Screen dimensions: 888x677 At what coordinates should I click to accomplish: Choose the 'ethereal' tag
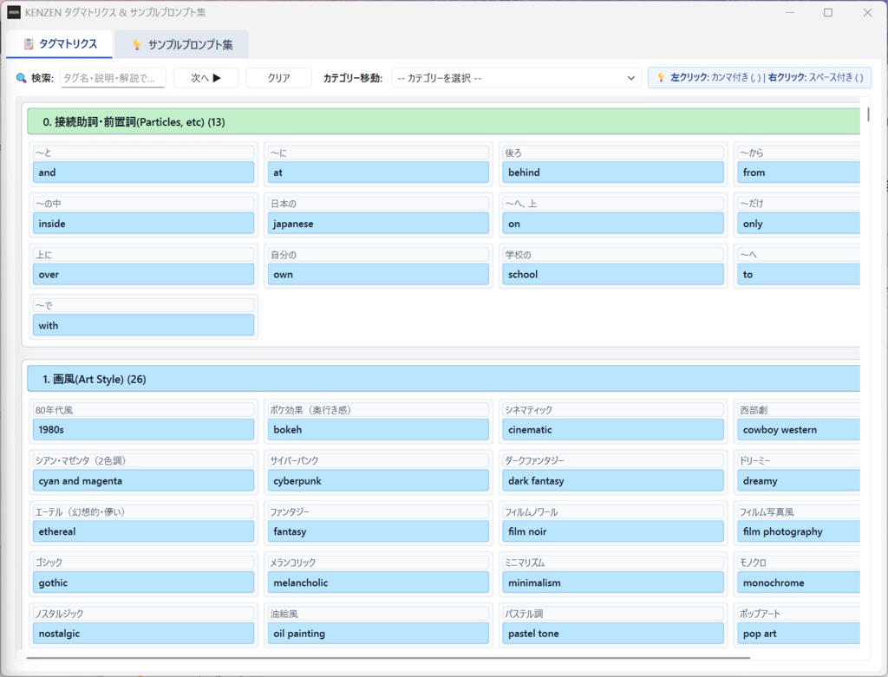(x=143, y=531)
